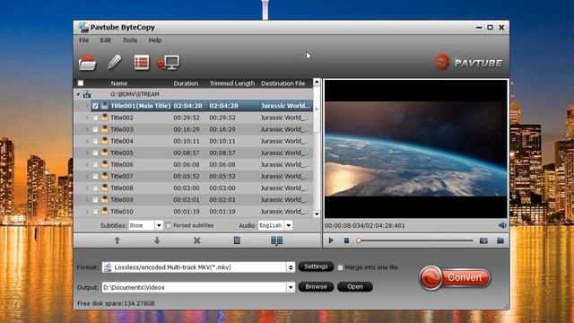Check the Title003 checkbox

[95, 129]
